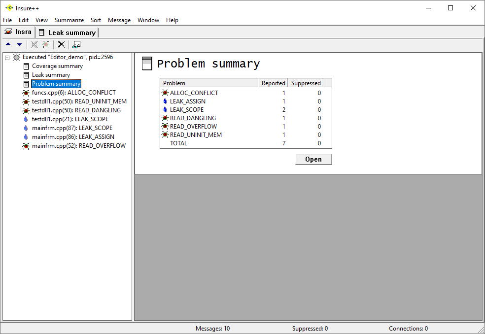Open the Message menu
Image resolution: width=485 pixels, height=334 pixels.
(x=119, y=20)
